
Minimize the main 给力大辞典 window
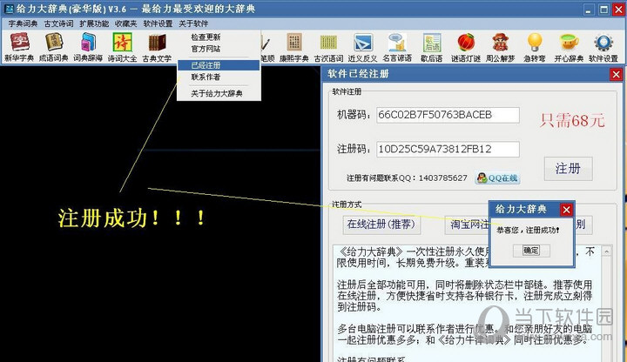tap(588, 10)
